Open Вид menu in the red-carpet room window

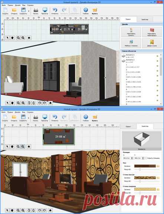tap(24, 5)
